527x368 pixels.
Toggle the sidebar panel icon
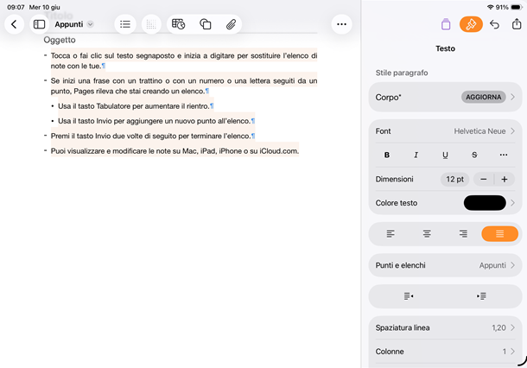click(x=40, y=24)
